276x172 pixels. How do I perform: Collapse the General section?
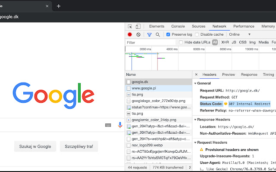[195, 83]
